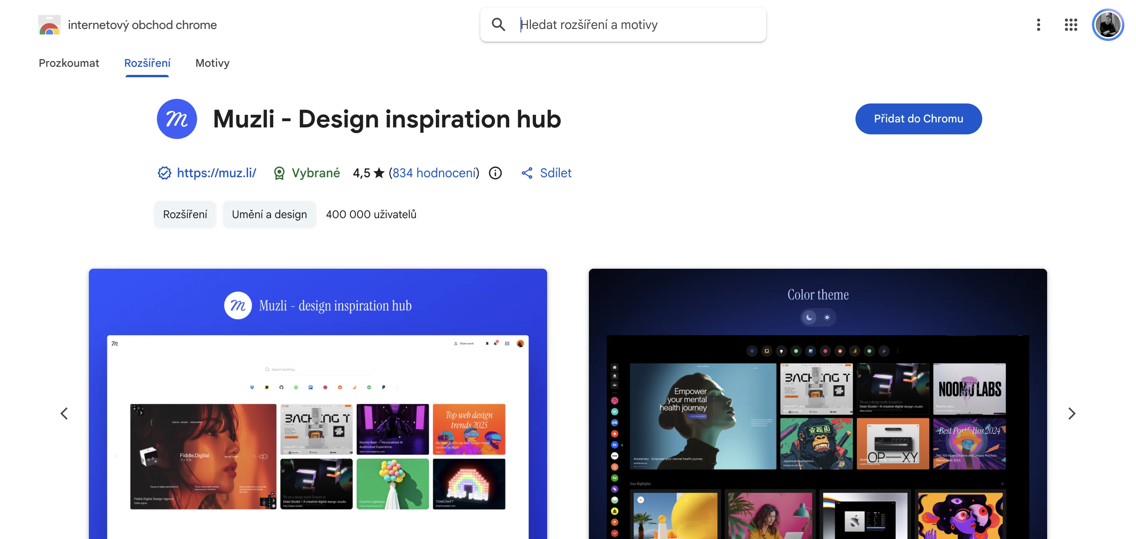Click the Rozšíření category chip
The height and width of the screenshot is (539, 1136).
(185, 215)
